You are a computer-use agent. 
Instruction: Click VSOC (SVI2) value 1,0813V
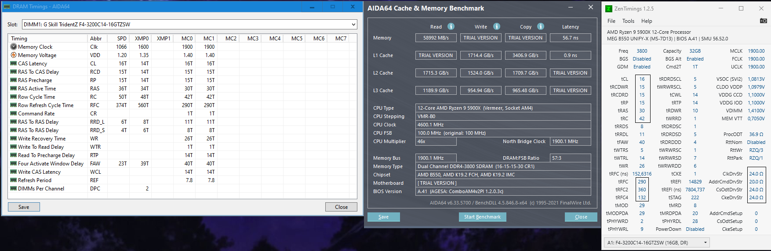point(756,79)
